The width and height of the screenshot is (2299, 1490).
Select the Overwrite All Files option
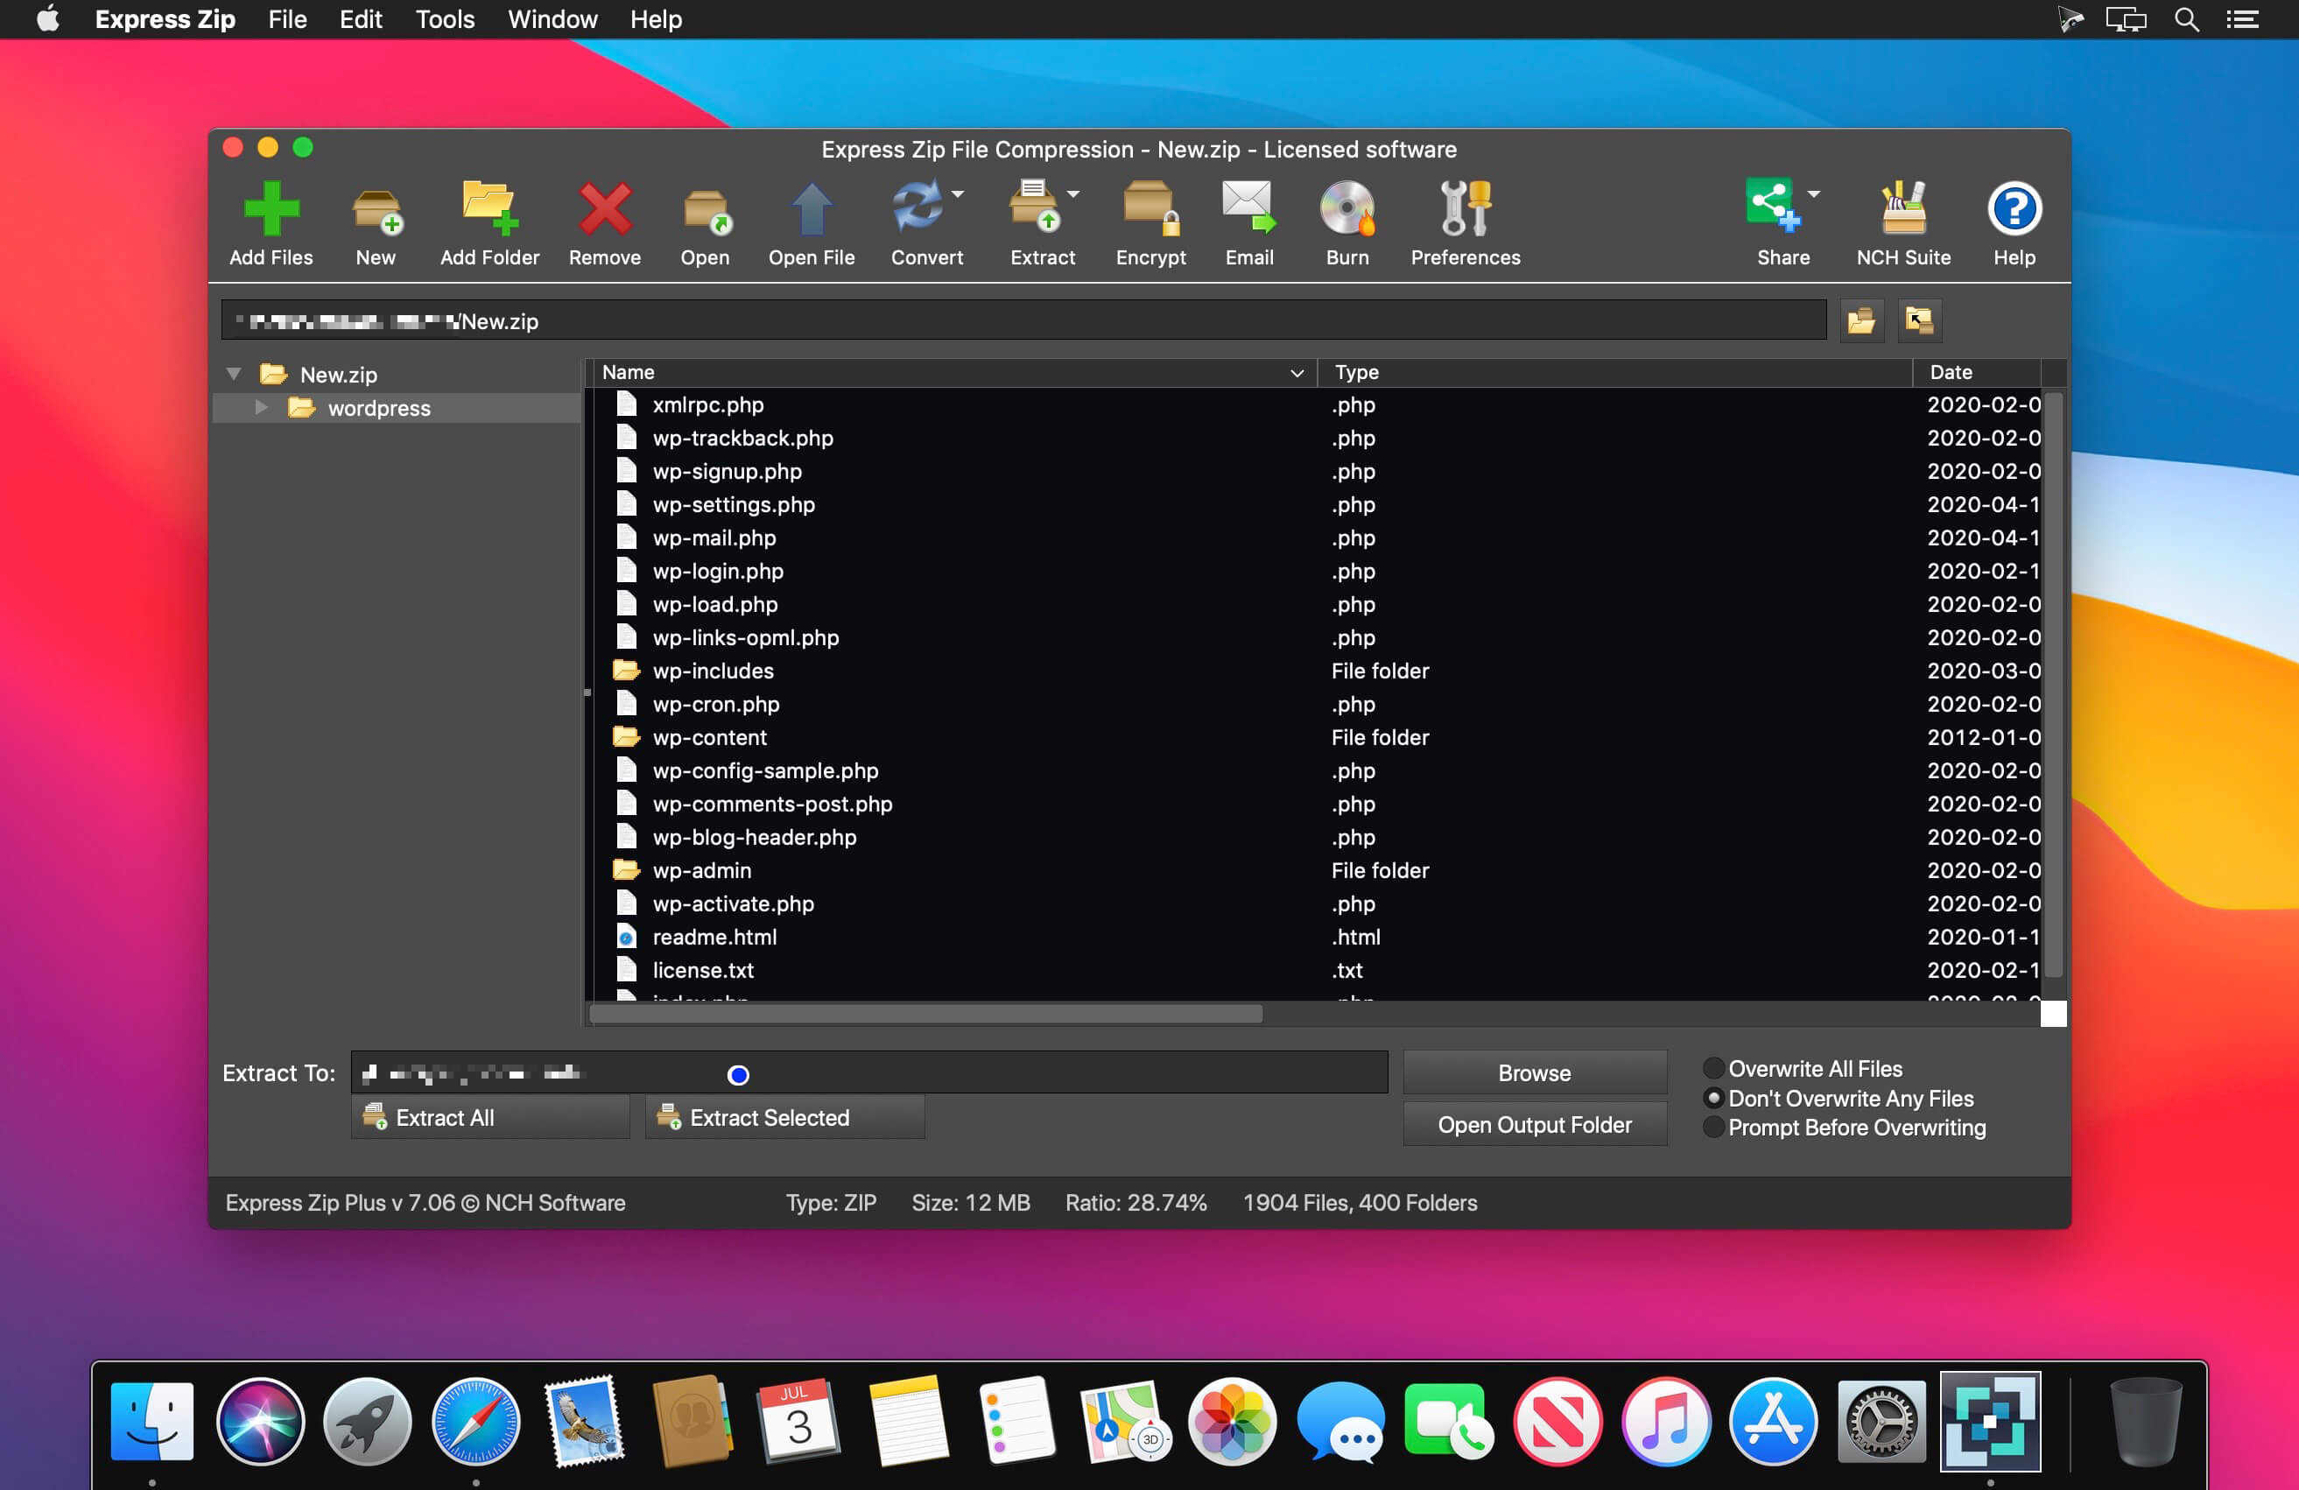click(1712, 1068)
